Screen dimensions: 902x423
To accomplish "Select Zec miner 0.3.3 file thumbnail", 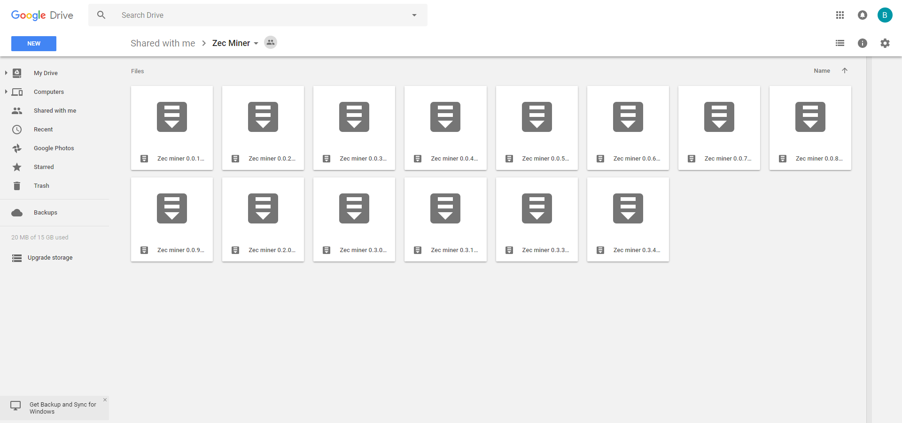I will pyautogui.click(x=537, y=219).
